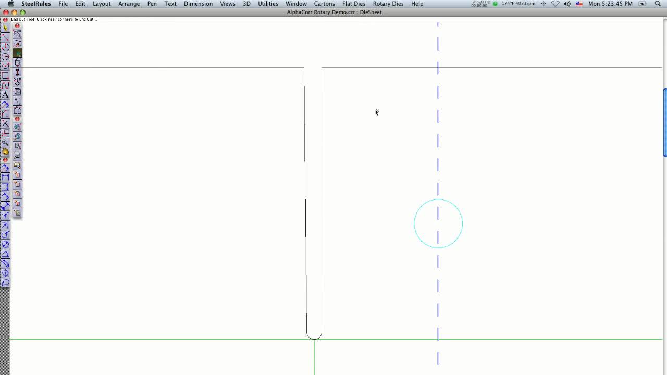
Task: Click the volume icon in menu bar
Action: (x=567, y=4)
